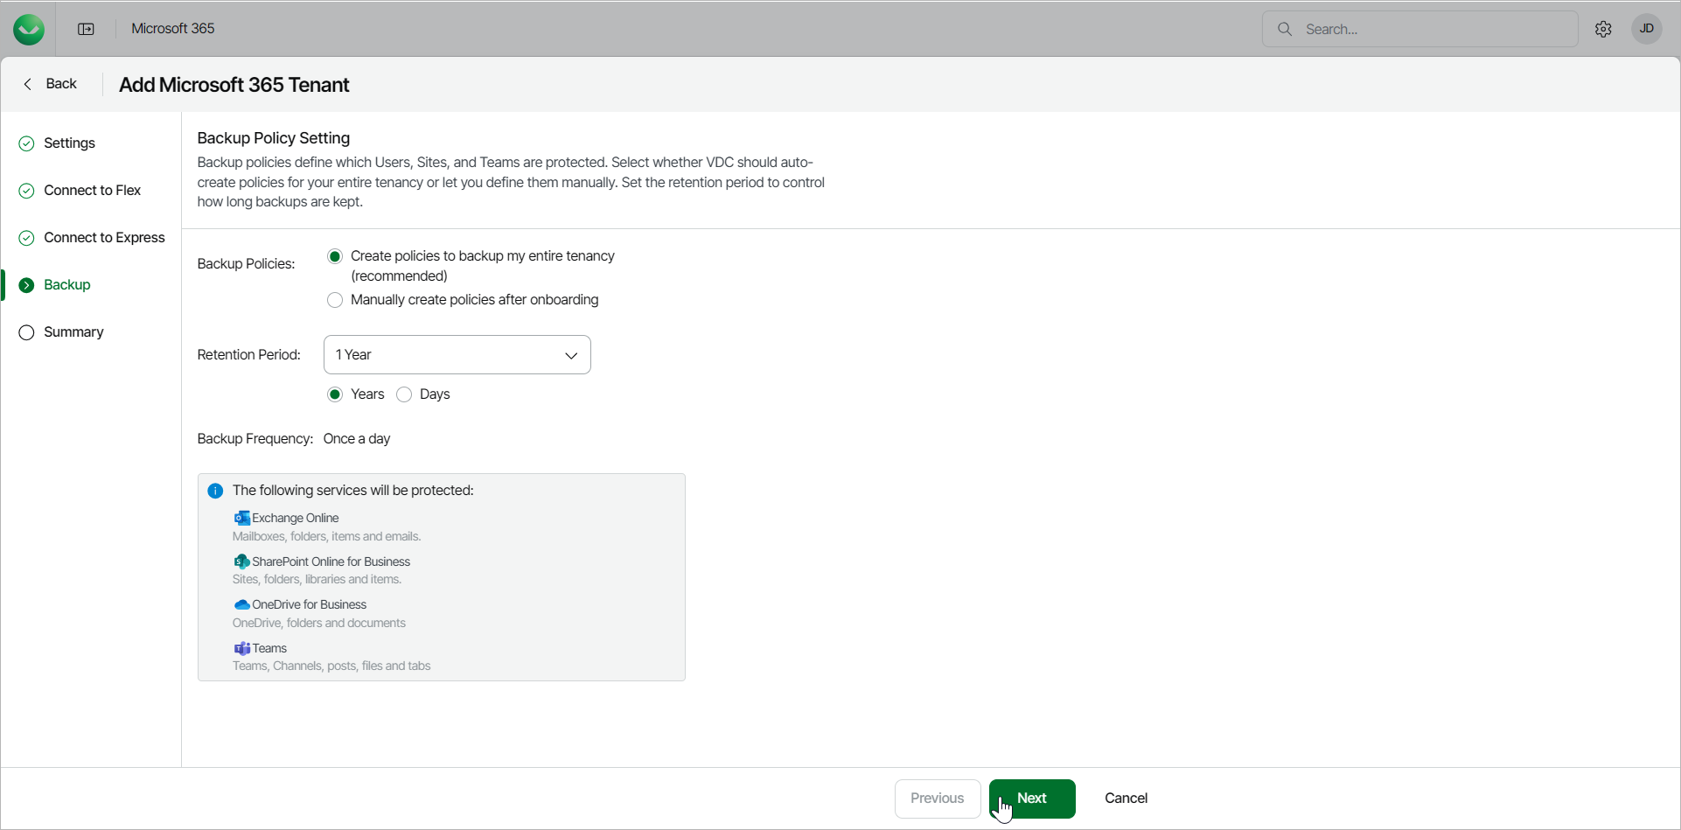Click the Veeam green logo icon
Image resolution: width=1681 pixels, height=830 pixels.
(29, 29)
